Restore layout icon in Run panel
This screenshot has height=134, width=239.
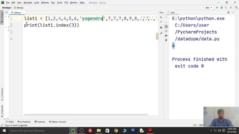(x=161, y=28)
